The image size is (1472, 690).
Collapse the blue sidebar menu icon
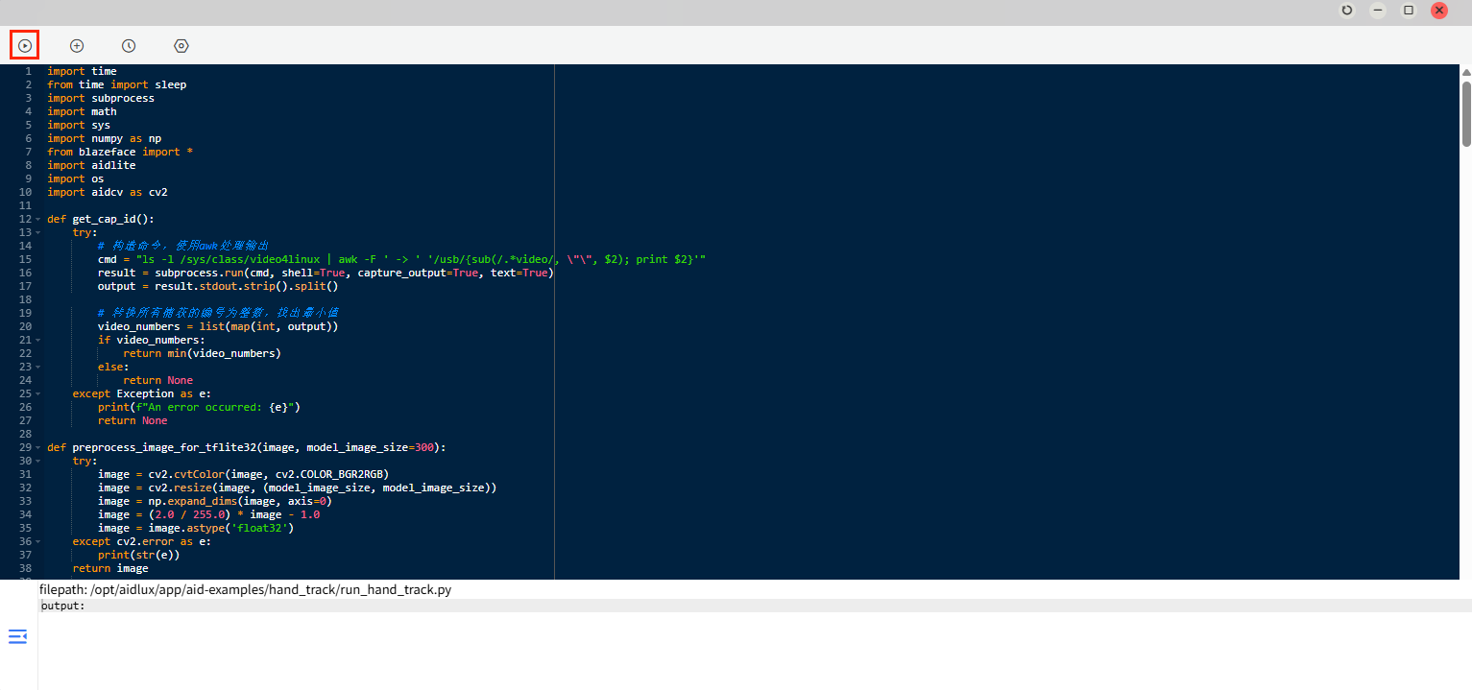pos(17,636)
